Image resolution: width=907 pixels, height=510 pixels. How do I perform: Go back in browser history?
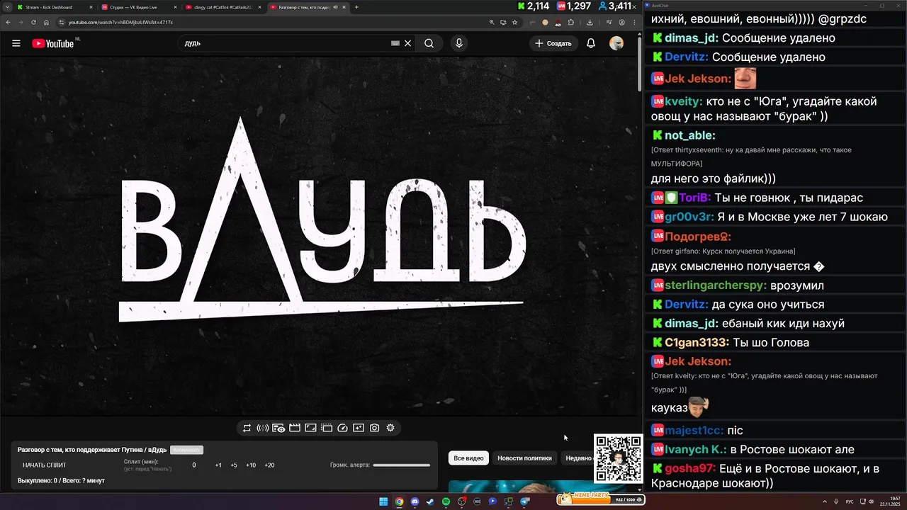pyautogui.click(x=8, y=22)
